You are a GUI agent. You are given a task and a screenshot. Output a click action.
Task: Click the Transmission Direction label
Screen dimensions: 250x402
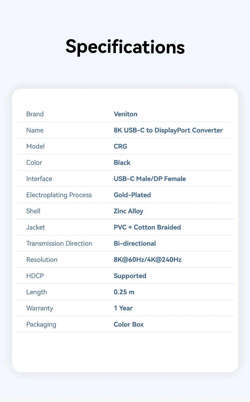(x=59, y=243)
